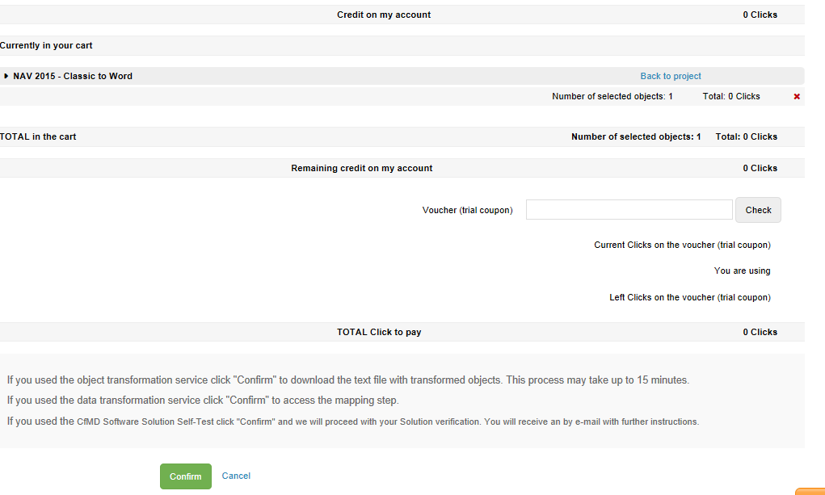Click the TOTAL Click to pay label

tap(379, 332)
